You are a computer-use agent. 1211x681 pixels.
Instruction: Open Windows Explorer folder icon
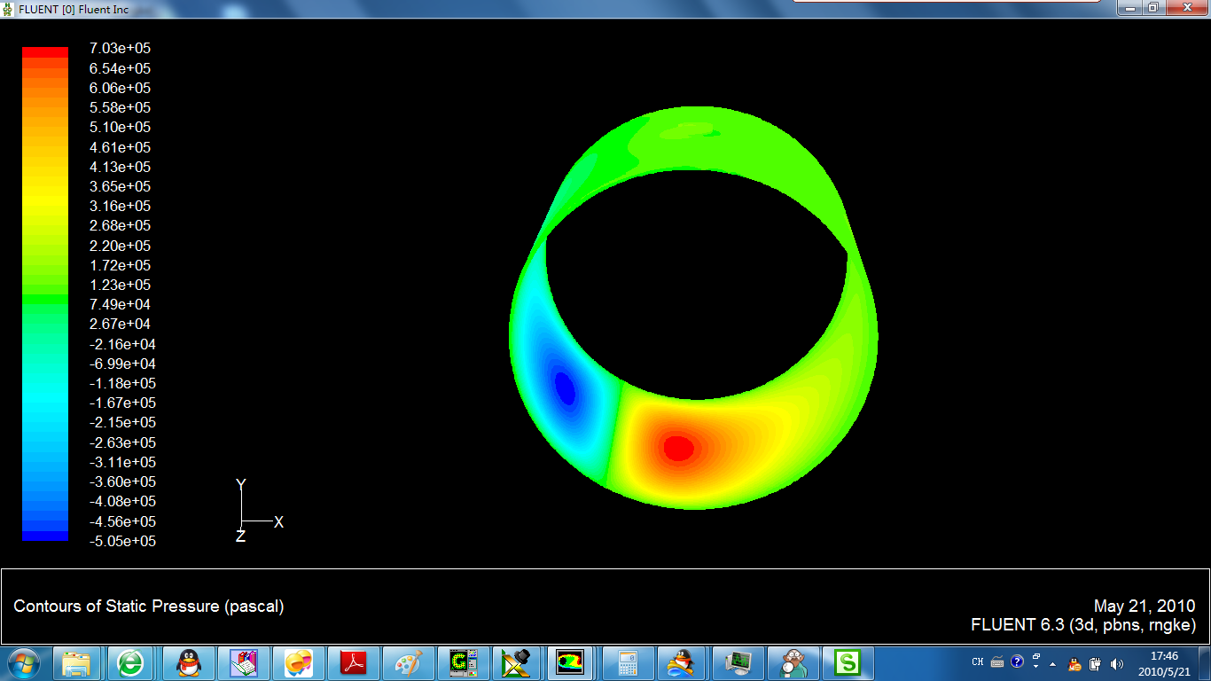77,662
